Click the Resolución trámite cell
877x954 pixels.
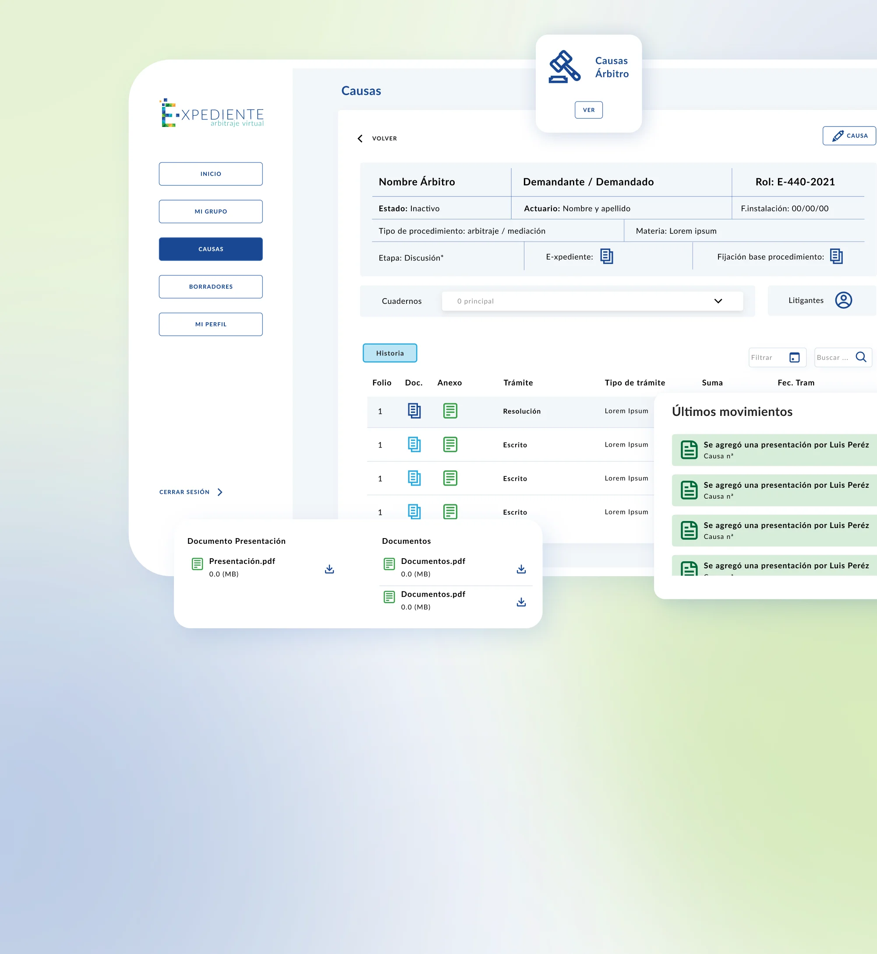[522, 411]
